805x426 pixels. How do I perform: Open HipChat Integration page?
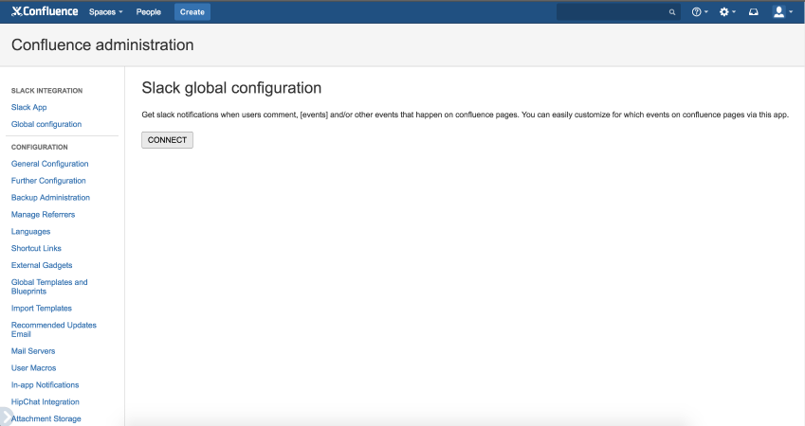[46, 402]
